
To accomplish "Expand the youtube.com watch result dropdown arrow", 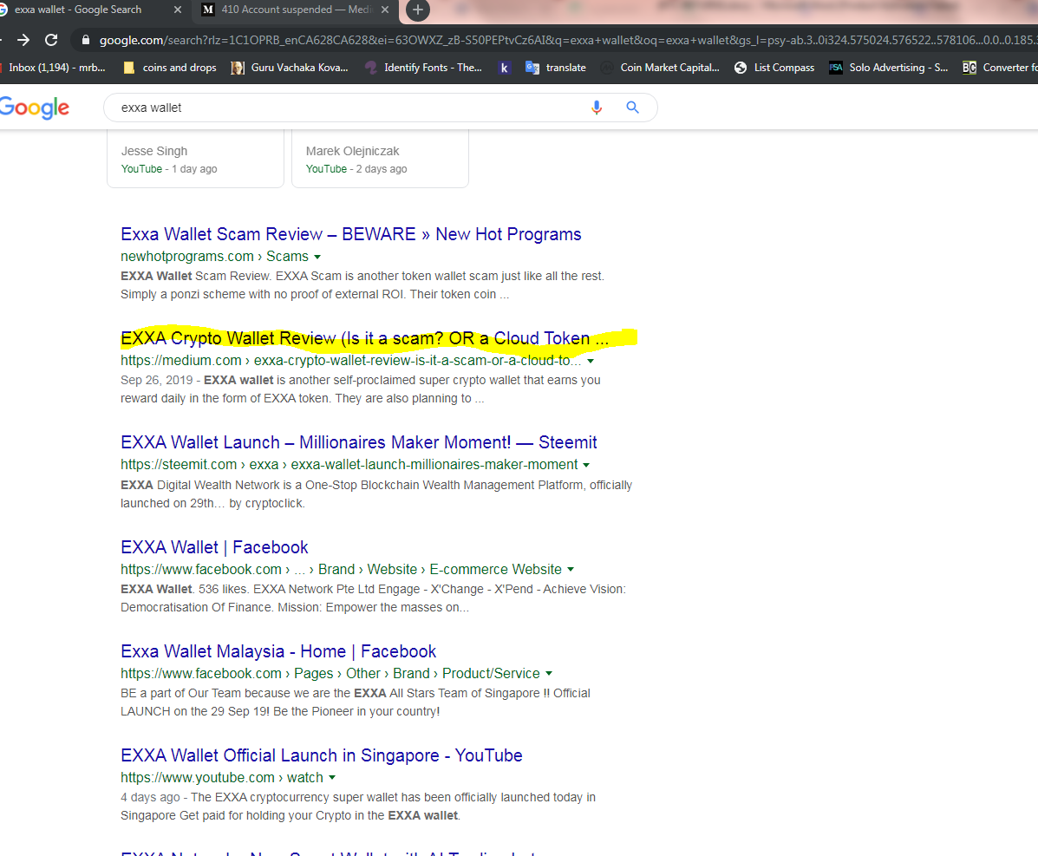I will pos(332,778).
